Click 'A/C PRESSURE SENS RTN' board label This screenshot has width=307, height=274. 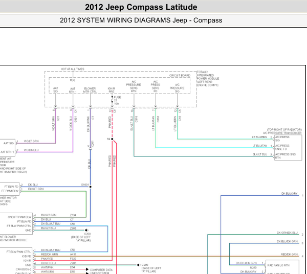pyautogui.click(x=134, y=86)
